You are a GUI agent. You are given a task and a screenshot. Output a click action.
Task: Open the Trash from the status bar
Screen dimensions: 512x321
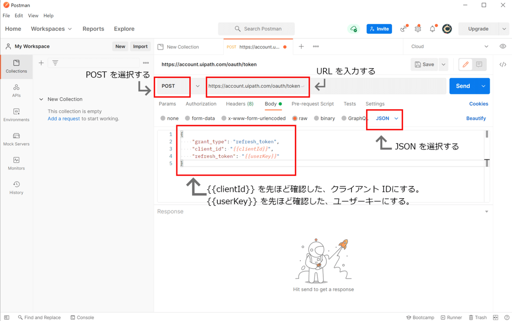point(478,317)
